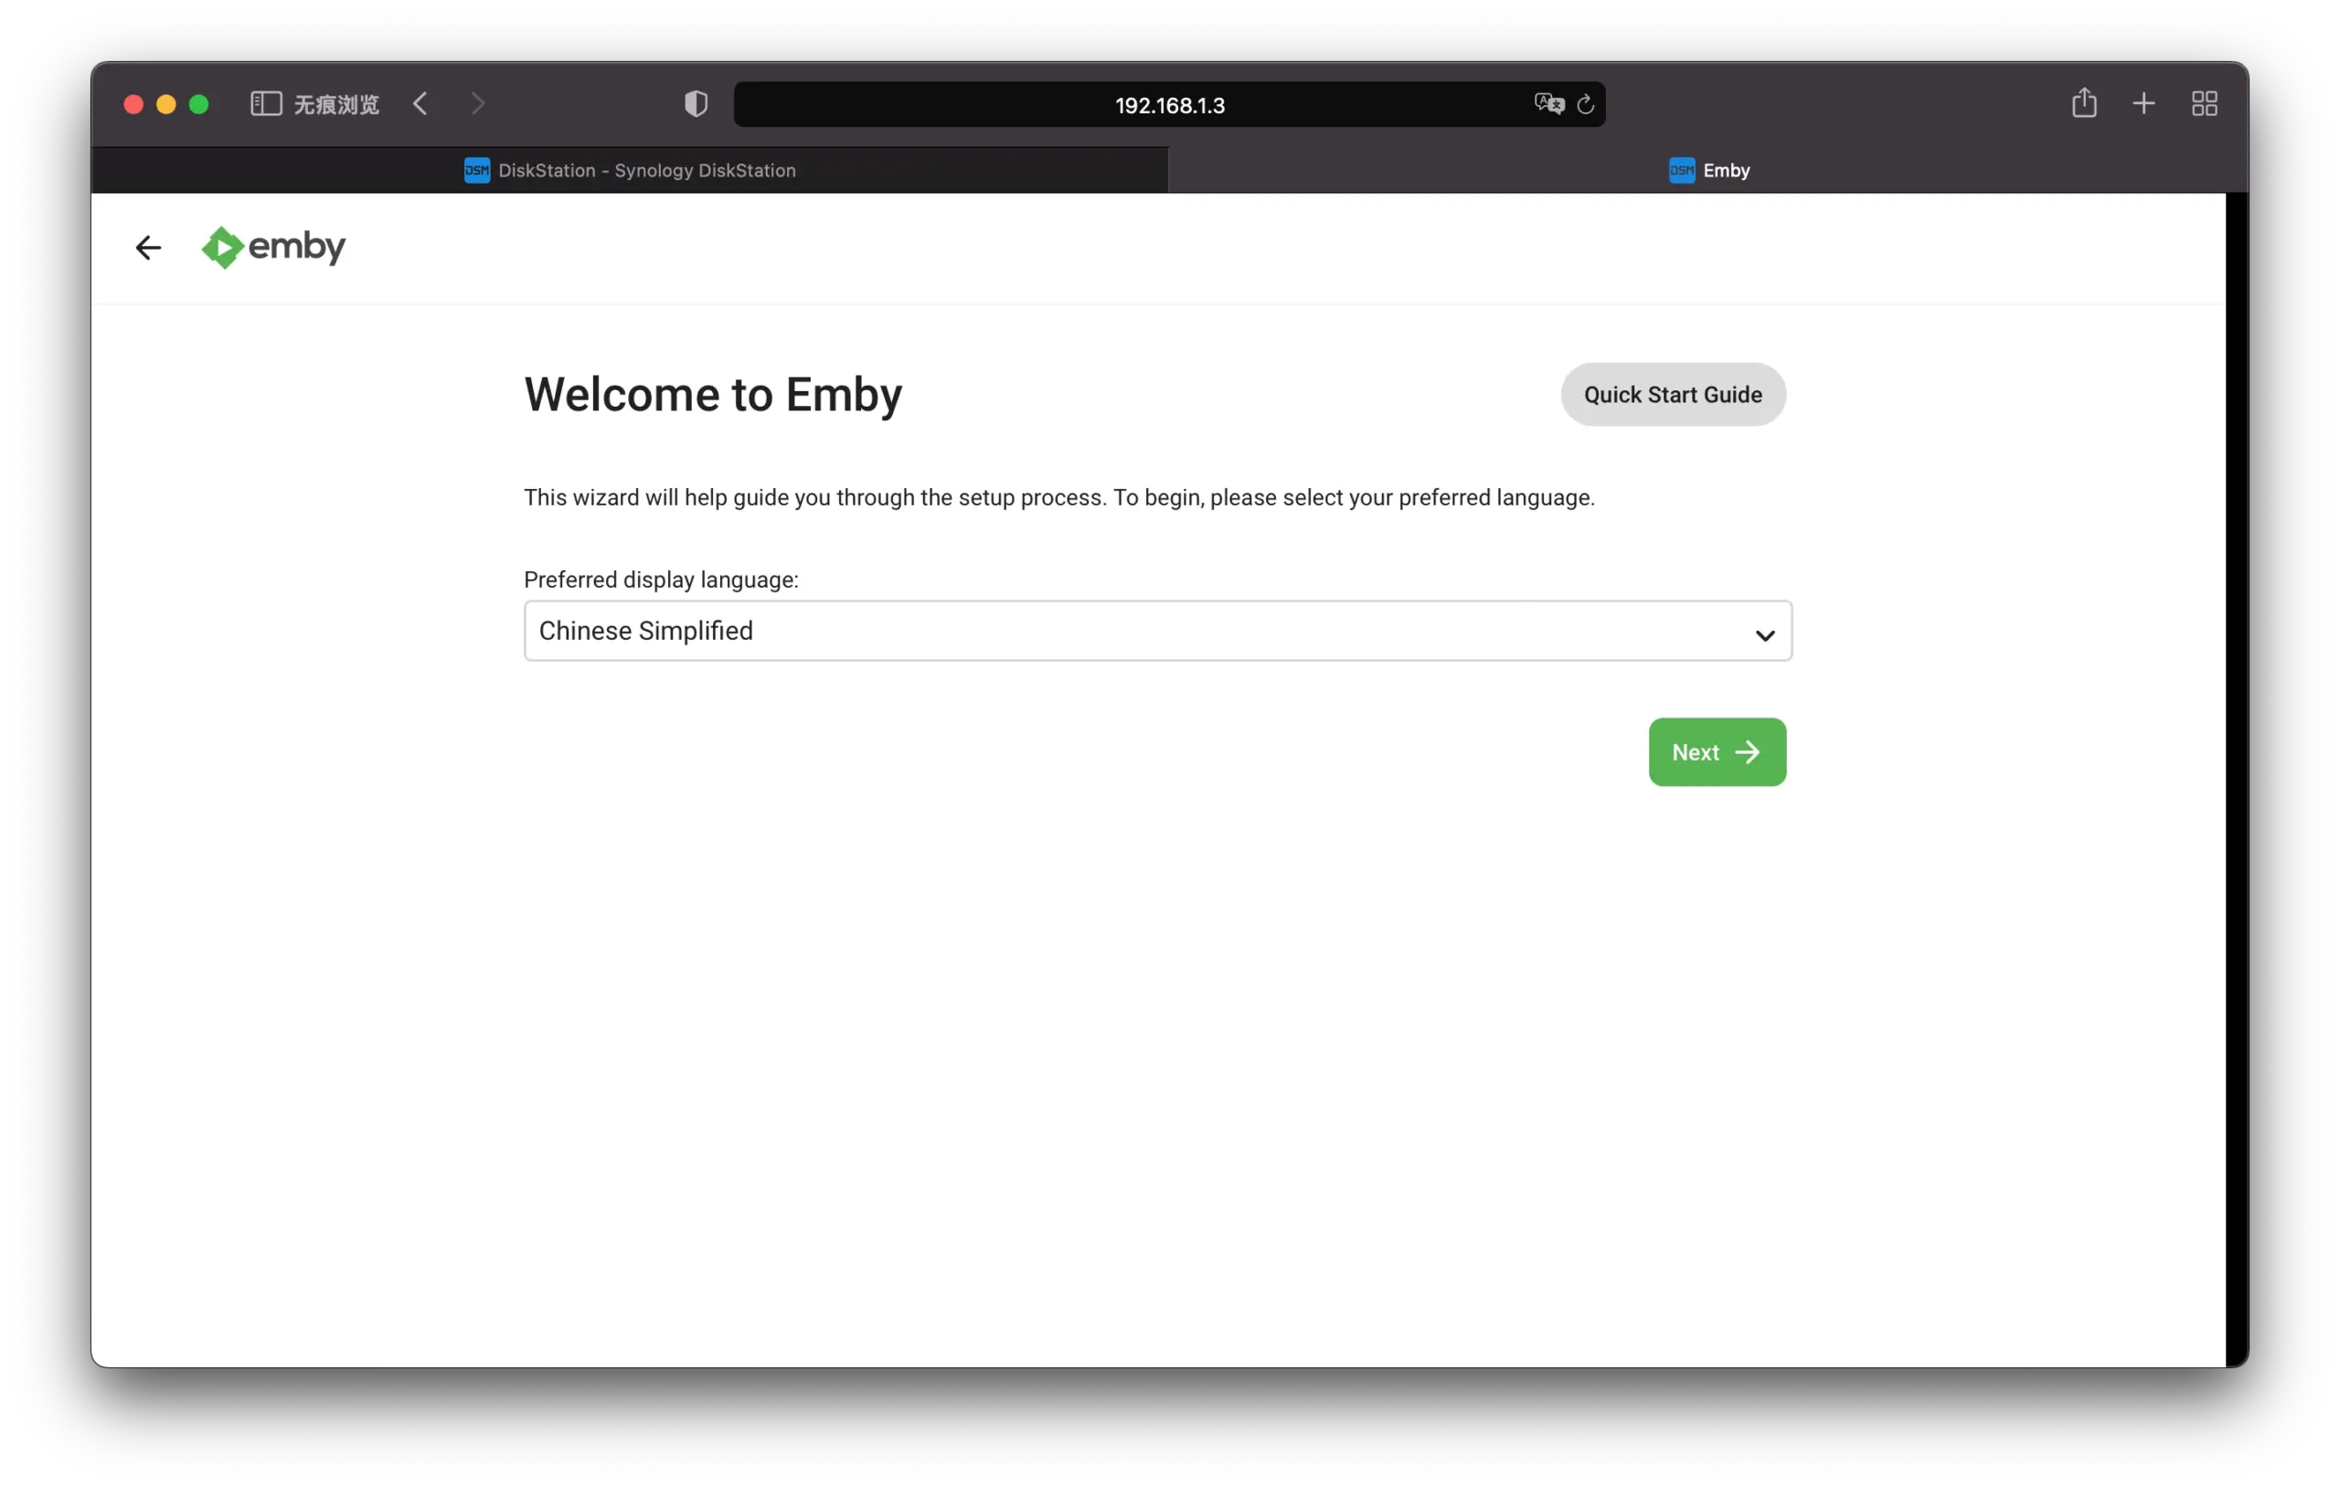Click the private browsing label 无痕浏览
The width and height of the screenshot is (2340, 1488).
336,105
